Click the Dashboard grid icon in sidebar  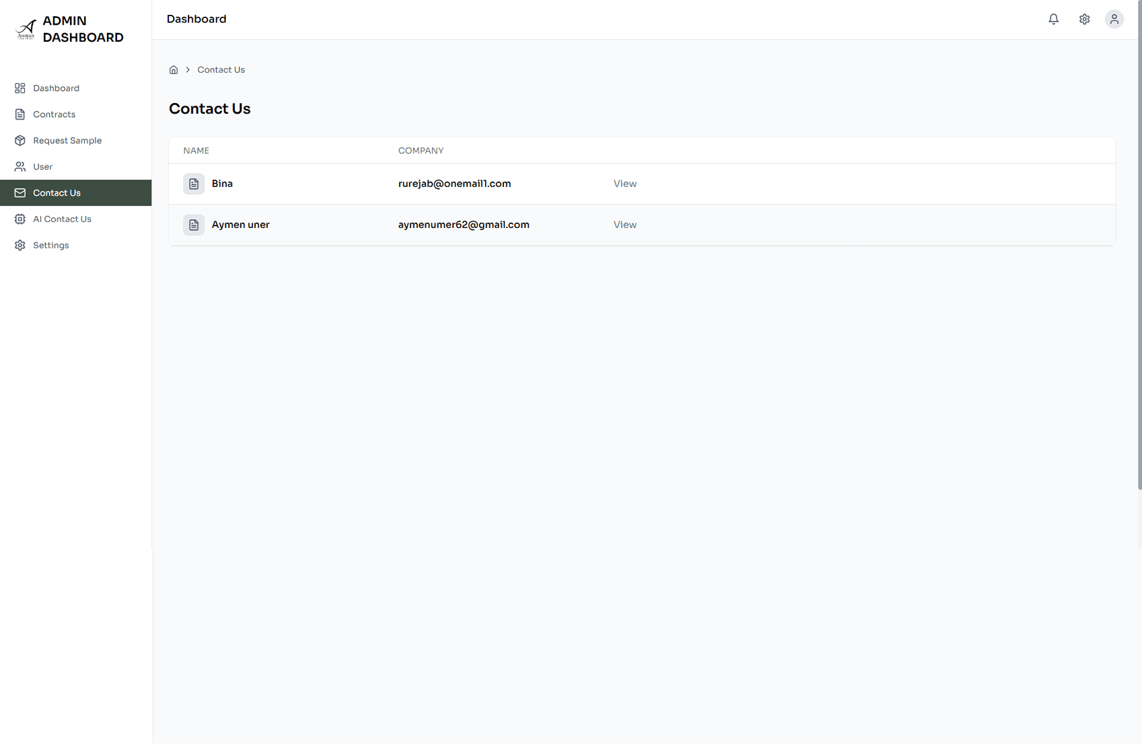coord(20,88)
